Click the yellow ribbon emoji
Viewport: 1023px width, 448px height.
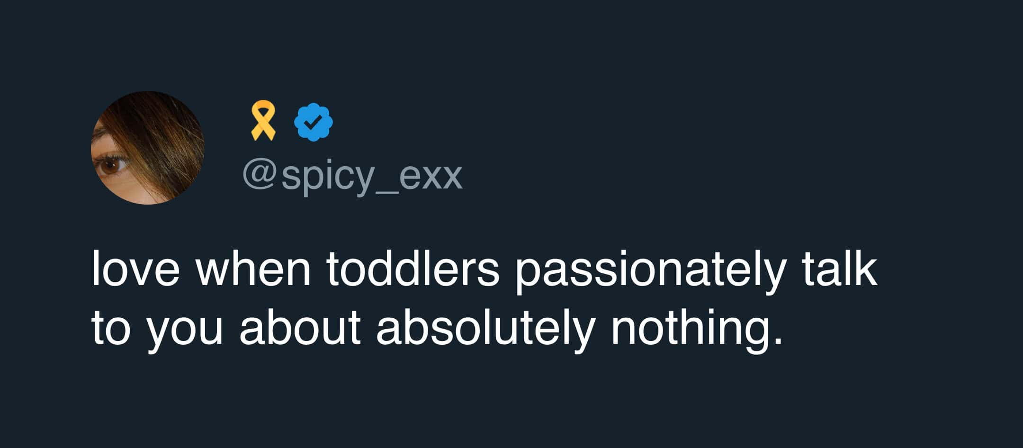pos(263,120)
